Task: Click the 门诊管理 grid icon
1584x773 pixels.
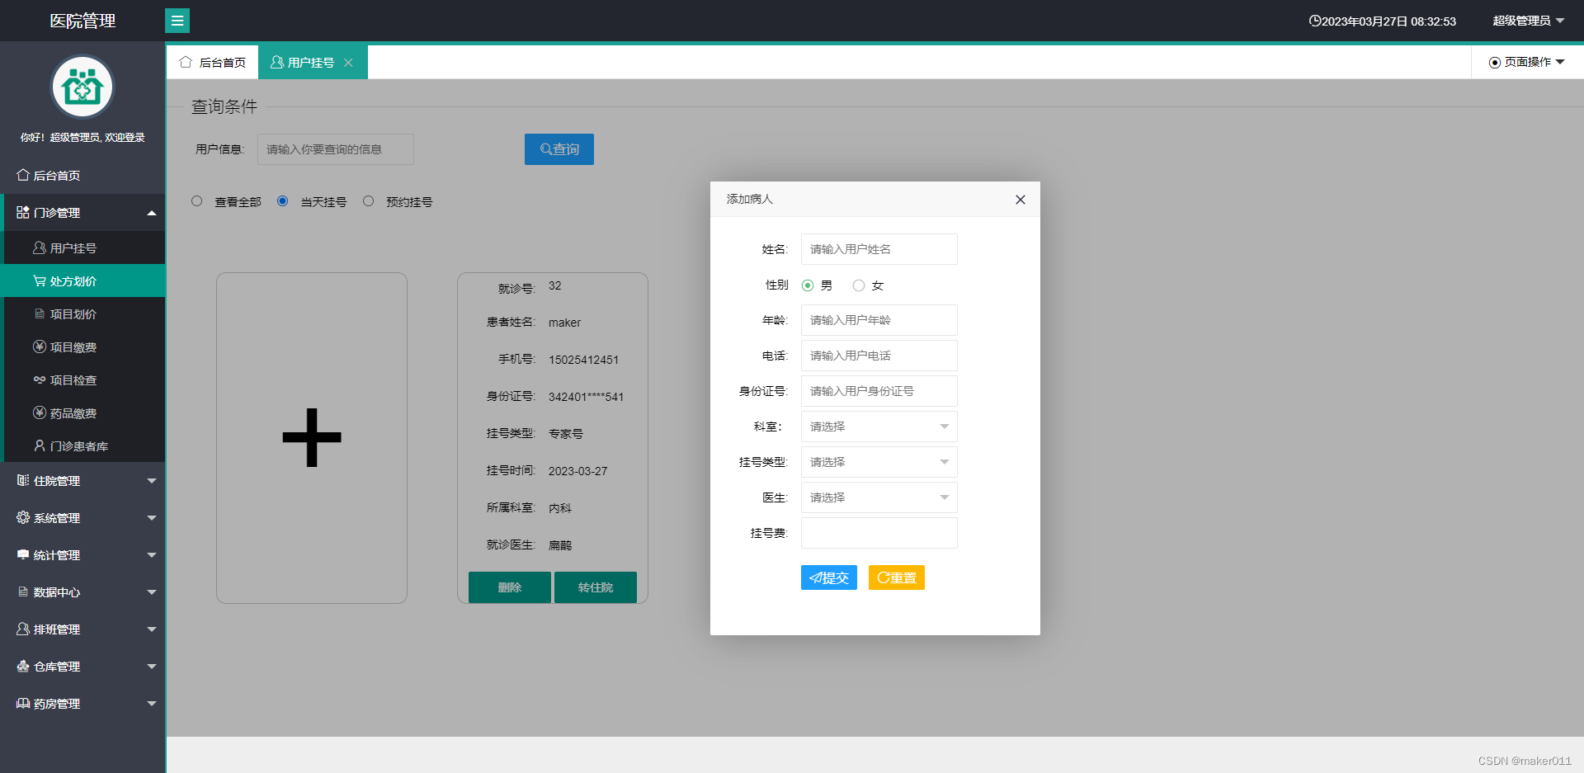Action: (23, 212)
